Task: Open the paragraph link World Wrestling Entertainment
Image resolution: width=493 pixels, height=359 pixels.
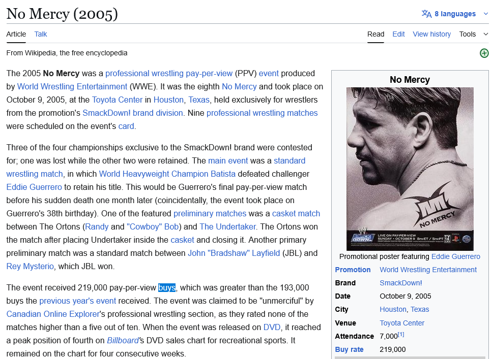Action: (x=72, y=87)
